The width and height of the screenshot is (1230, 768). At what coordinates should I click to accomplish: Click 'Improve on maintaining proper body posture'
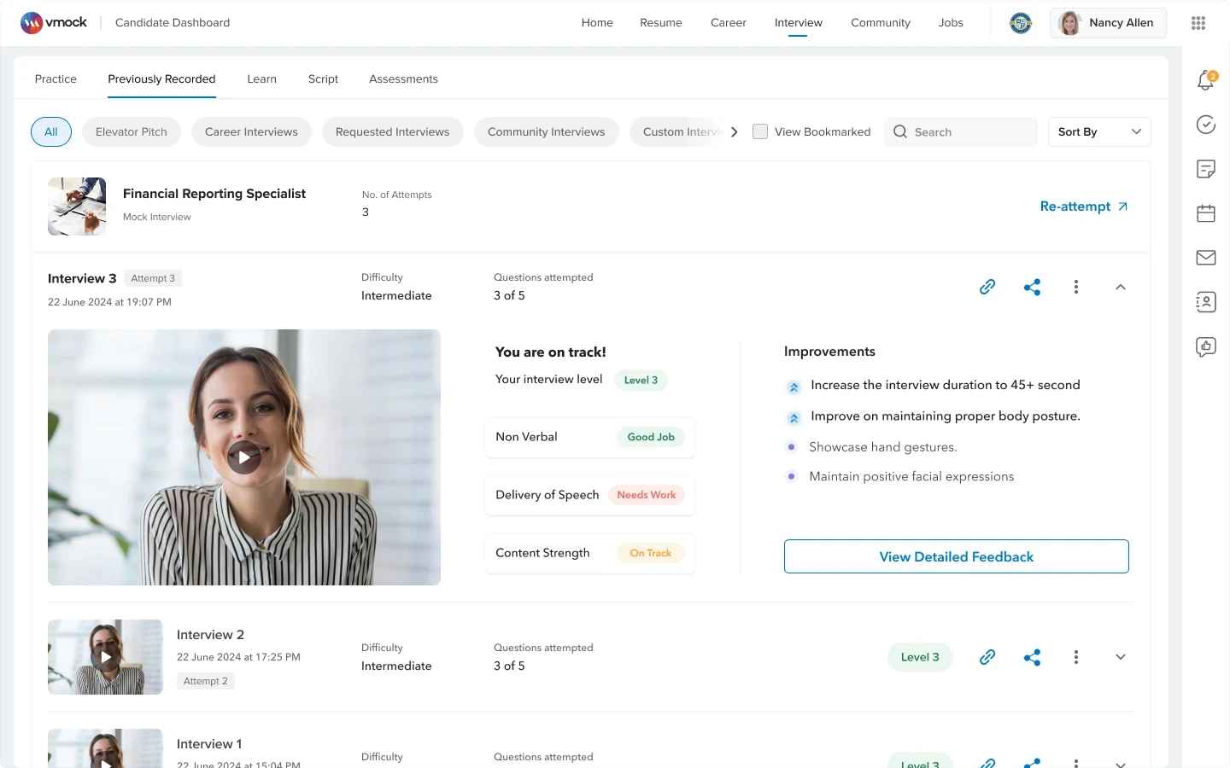(946, 416)
